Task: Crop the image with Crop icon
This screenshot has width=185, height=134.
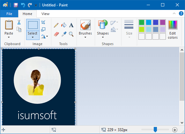Action: click(x=43, y=22)
